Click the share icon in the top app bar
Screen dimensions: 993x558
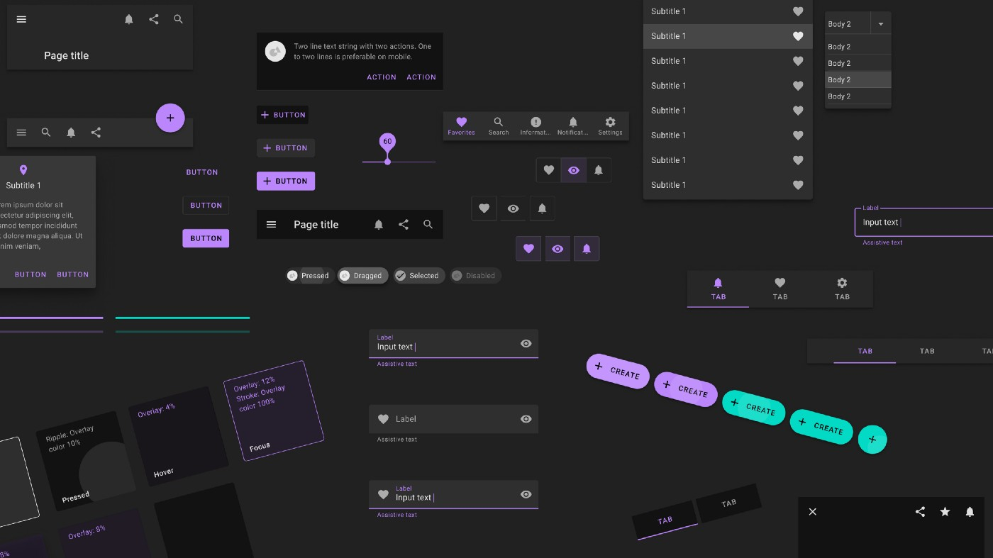point(153,19)
